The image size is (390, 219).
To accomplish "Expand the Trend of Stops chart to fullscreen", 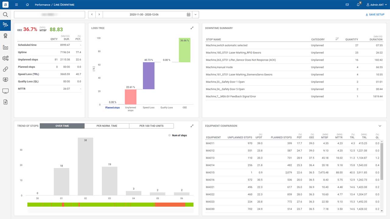I will coord(192,126).
